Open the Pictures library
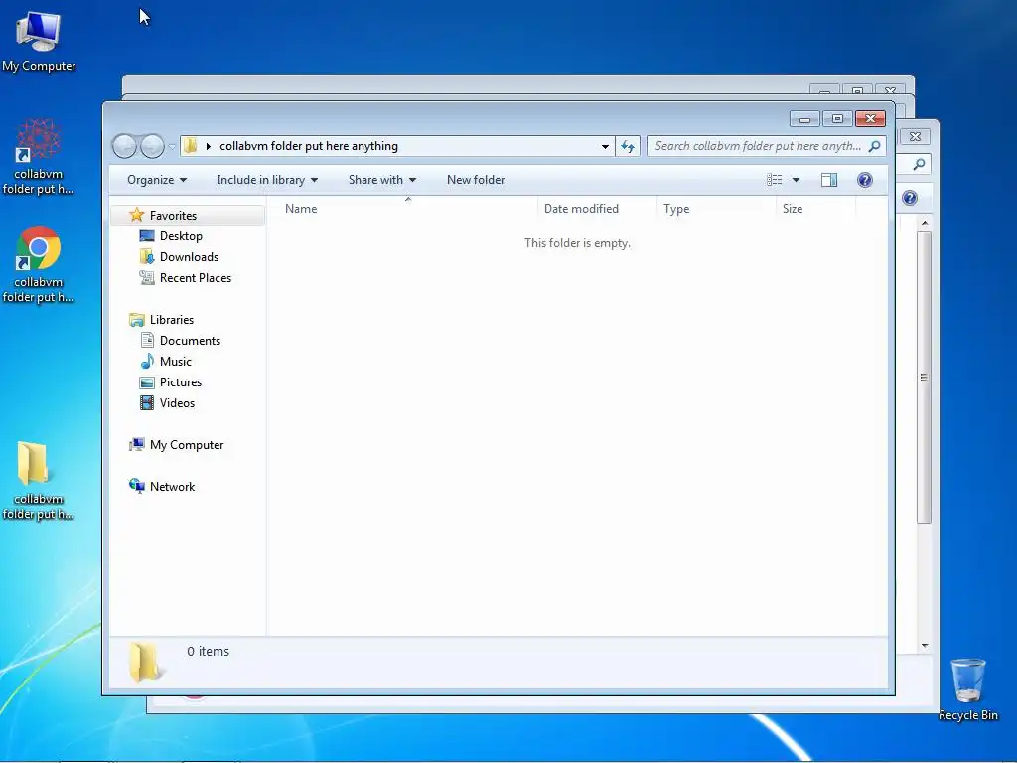Image resolution: width=1017 pixels, height=763 pixels. tap(181, 382)
